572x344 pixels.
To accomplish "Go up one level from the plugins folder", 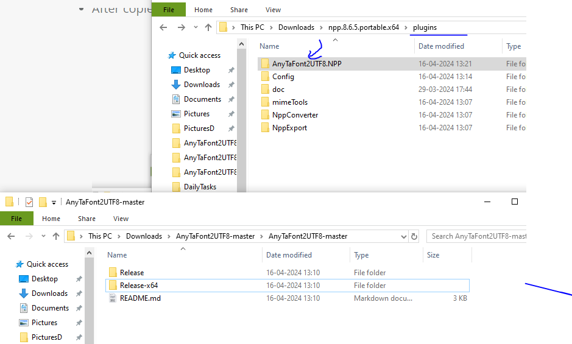I will 208,27.
